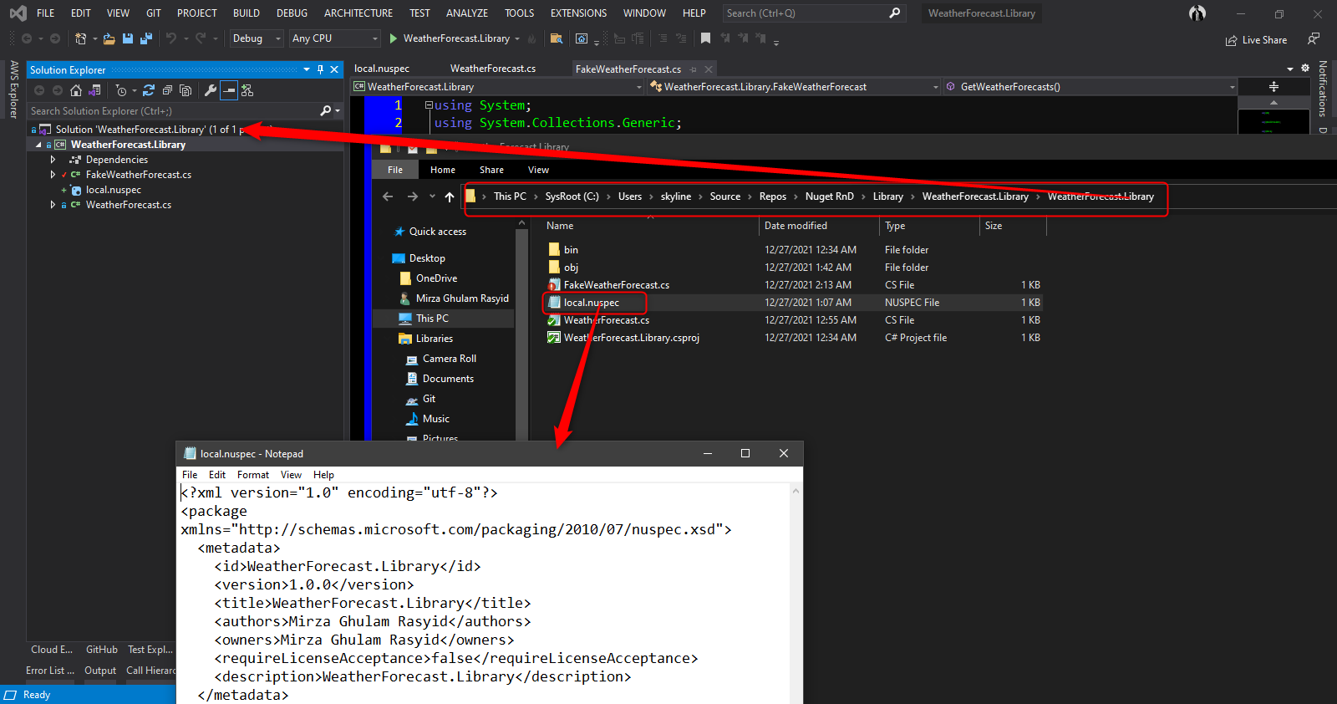Open GetWeatherForecasts() member dropdown
This screenshot has height=704, width=1337.
tap(1090, 87)
